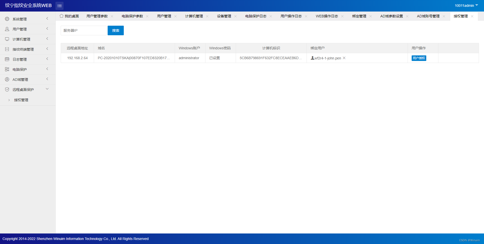The height and width of the screenshot is (244, 484).
Task: Click the 电脑保护 sidebar icon
Action: [x=7, y=69]
